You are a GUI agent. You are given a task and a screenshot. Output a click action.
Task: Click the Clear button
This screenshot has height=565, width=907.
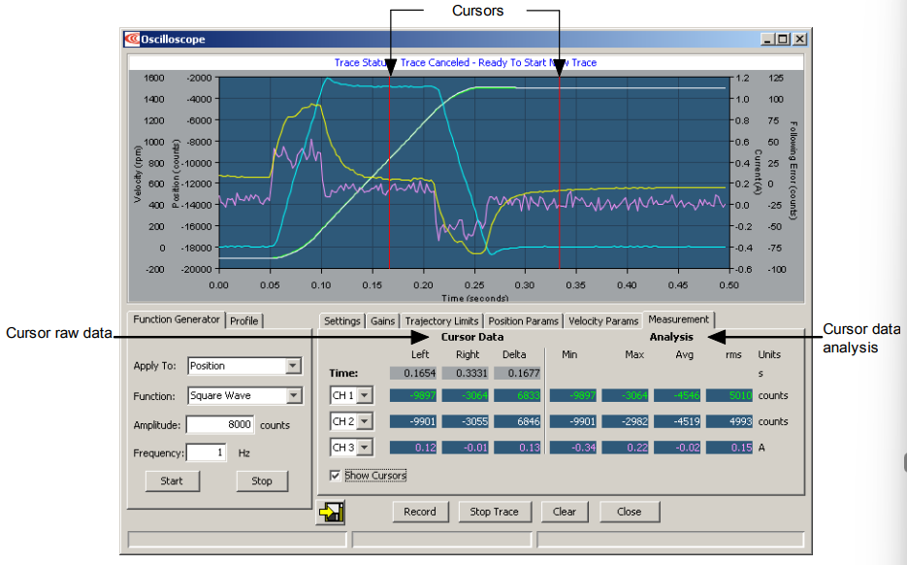tap(564, 512)
